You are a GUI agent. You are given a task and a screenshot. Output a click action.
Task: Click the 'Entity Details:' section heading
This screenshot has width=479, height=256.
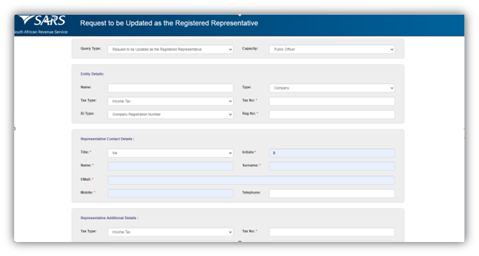(x=93, y=74)
